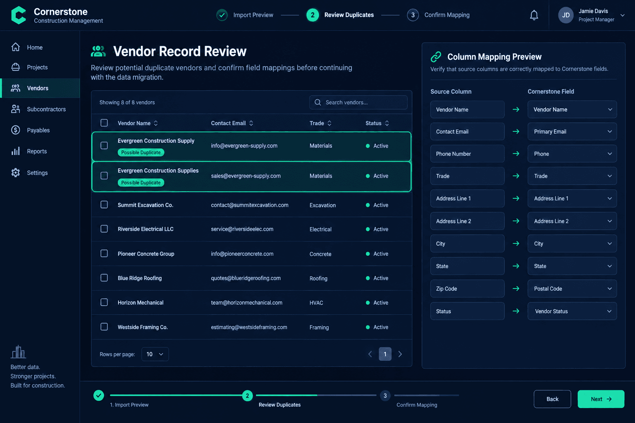Open the Vendor Name field dropdown
635x423 pixels.
(x=572, y=109)
